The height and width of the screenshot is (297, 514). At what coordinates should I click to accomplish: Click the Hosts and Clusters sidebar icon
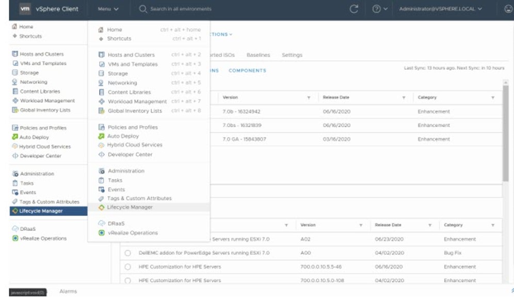(x=15, y=54)
